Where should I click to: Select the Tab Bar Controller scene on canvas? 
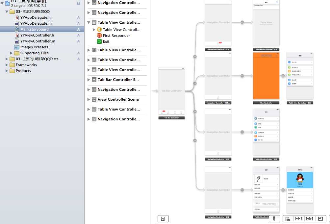(171, 91)
